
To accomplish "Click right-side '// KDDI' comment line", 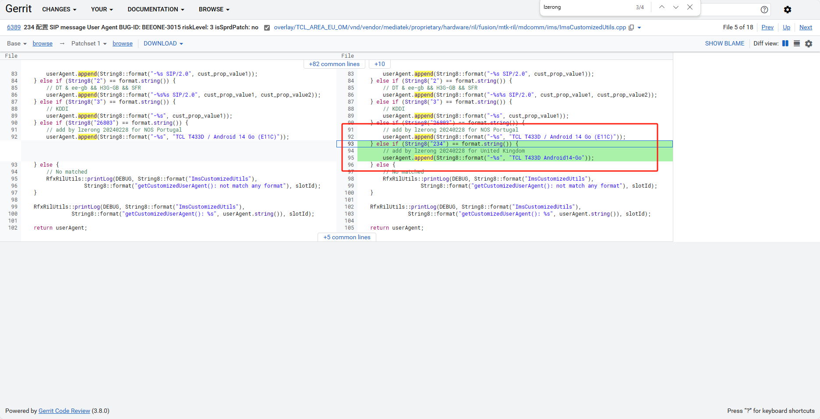I will click(394, 109).
